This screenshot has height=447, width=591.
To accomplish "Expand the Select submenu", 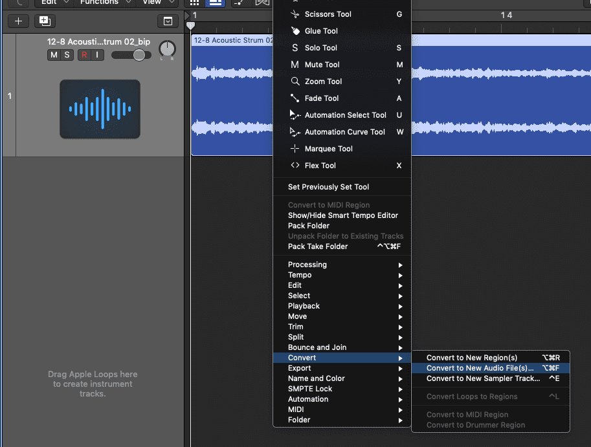I will pyautogui.click(x=342, y=296).
